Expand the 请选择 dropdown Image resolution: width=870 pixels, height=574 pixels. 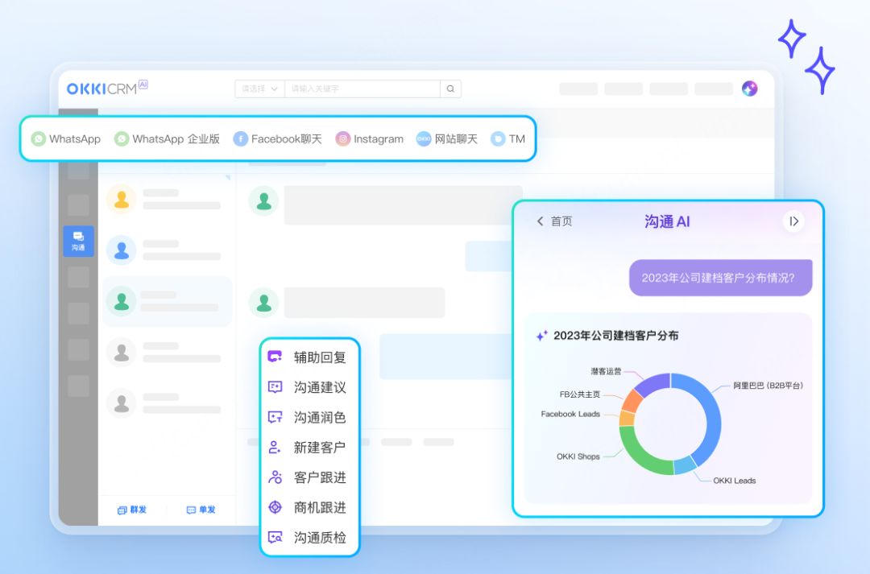[259, 89]
